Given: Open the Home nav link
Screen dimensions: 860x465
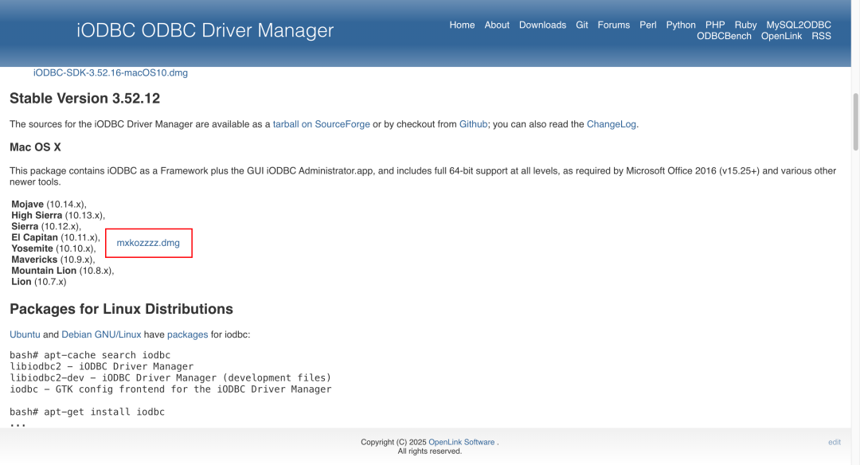Looking at the screenshot, I should click(462, 25).
